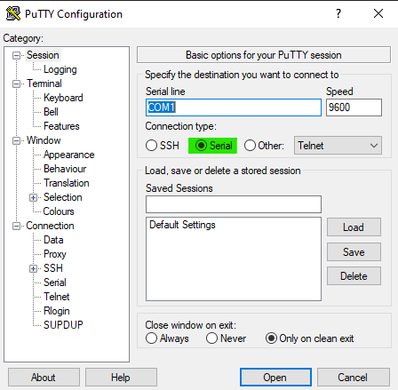Collapse the Terminal tree category
Viewport: 398px width, 390px height.
16,84
